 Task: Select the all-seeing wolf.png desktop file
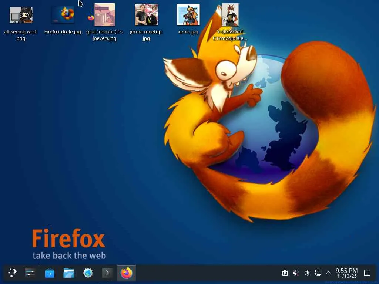pos(21,23)
